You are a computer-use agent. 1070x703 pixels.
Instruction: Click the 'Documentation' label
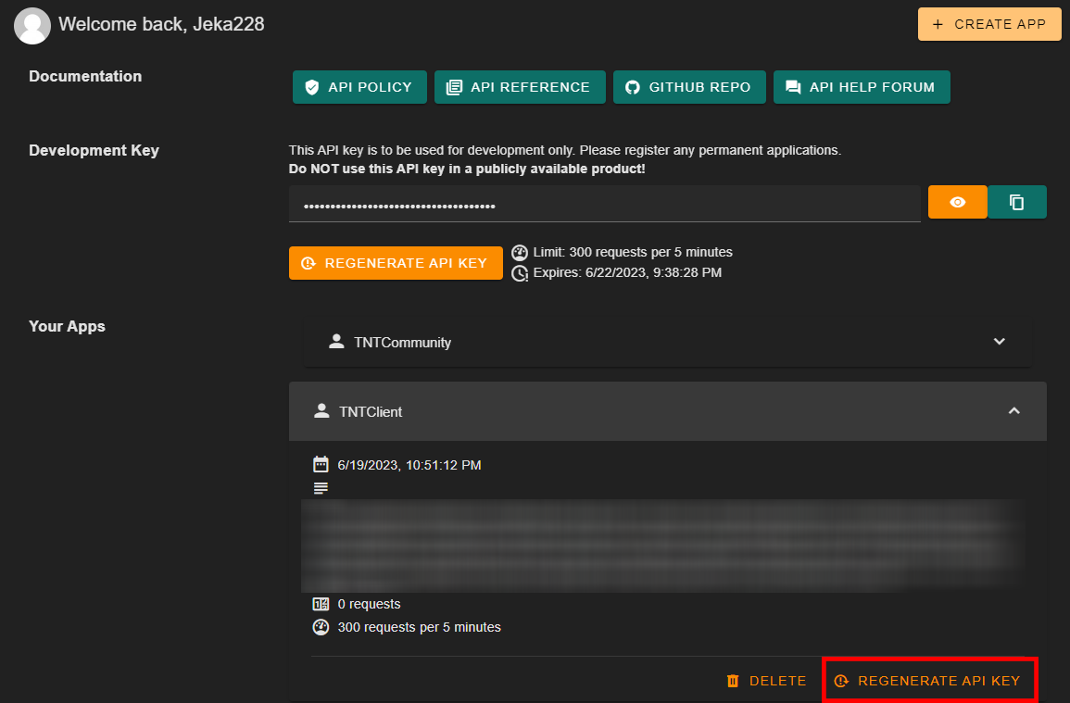85,77
